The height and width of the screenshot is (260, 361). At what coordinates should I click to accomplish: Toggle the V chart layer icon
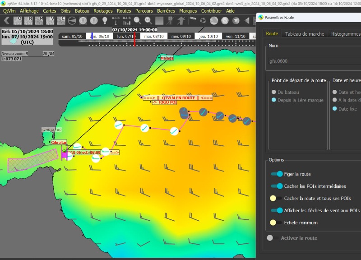pyautogui.click(x=50, y=21)
